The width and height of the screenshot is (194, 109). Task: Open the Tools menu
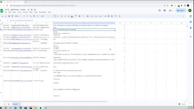(x=36, y=12)
